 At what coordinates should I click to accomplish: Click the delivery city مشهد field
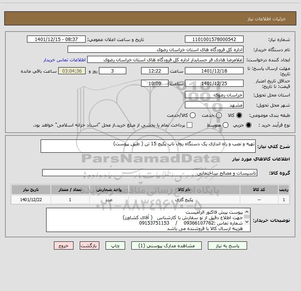pos(214,105)
